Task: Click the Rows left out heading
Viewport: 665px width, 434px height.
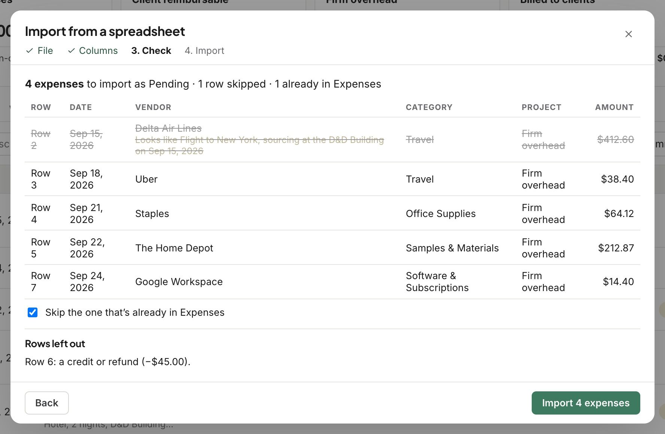Action: pos(55,344)
